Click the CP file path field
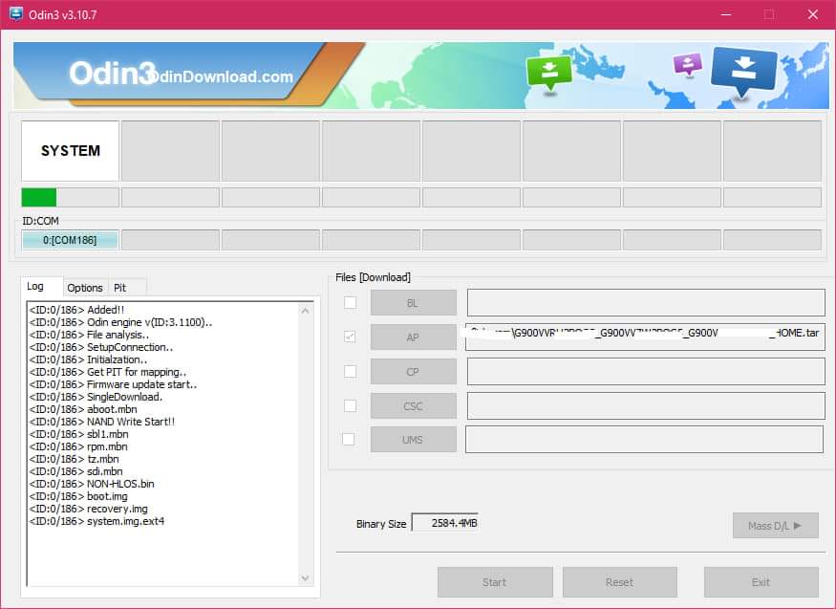Viewport: 836px width, 609px height. tap(646, 372)
